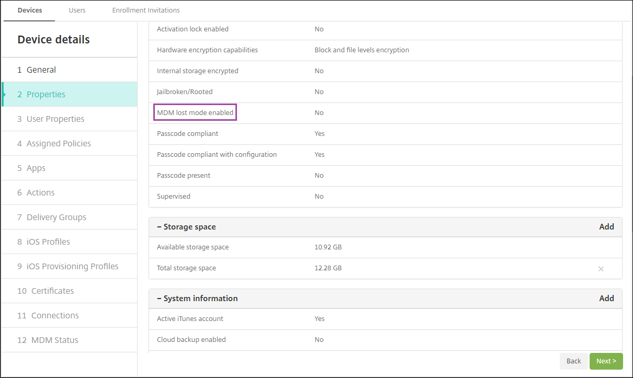The width and height of the screenshot is (633, 378).
Task: Open MDM Status in sidebar
Action: click(54, 340)
